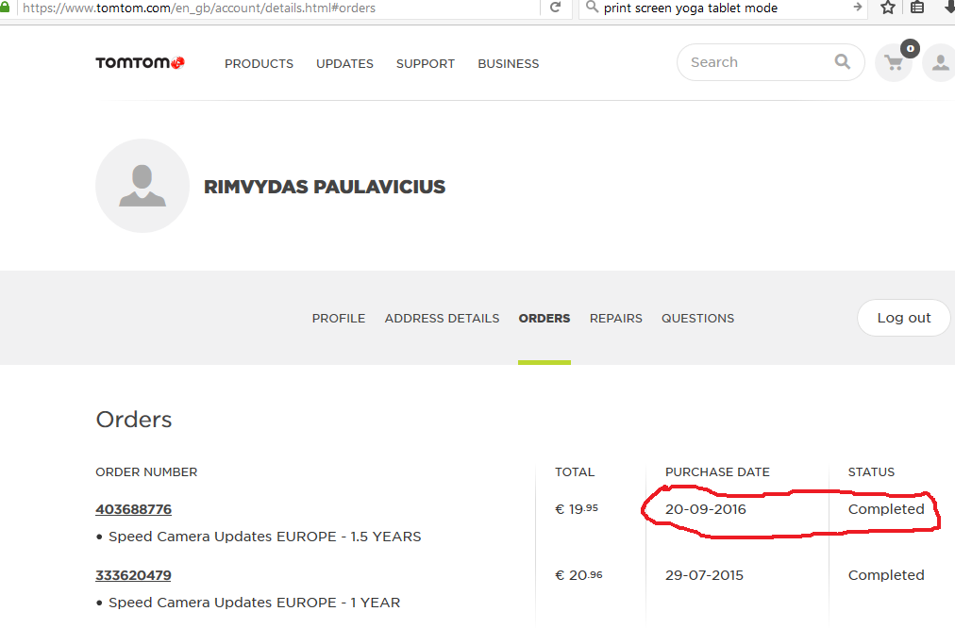The image size is (955, 628).
Task: Open the browser bookmarks list icon
Action: click(917, 8)
